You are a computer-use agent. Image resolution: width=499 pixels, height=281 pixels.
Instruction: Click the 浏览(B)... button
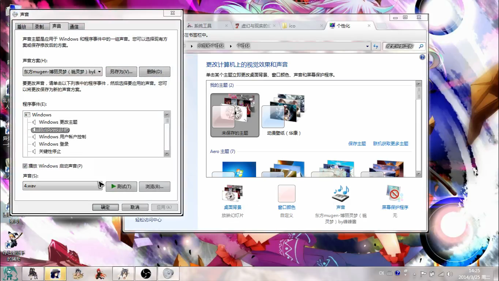tap(155, 187)
